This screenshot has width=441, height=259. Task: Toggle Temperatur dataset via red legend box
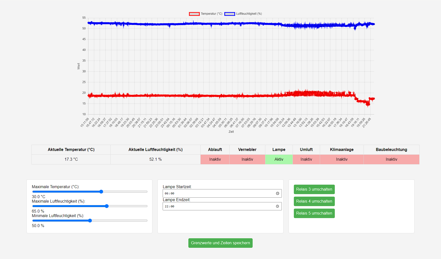(194, 14)
